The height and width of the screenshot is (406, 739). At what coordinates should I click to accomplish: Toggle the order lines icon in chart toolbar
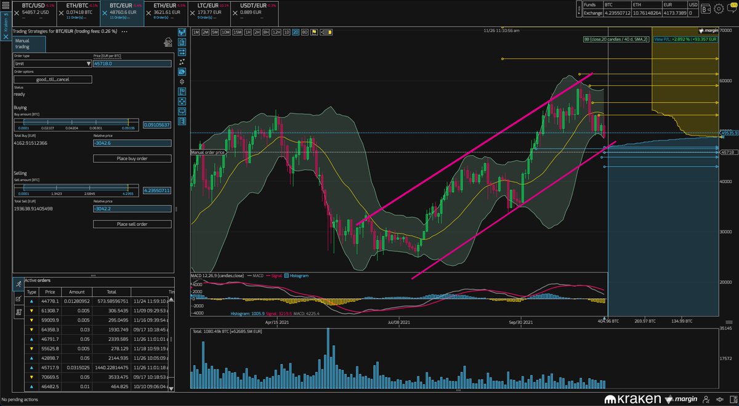(x=182, y=52)
